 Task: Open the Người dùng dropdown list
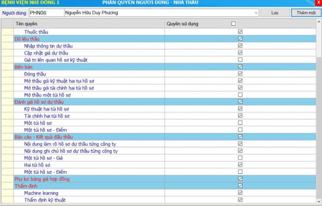(256, 13)
